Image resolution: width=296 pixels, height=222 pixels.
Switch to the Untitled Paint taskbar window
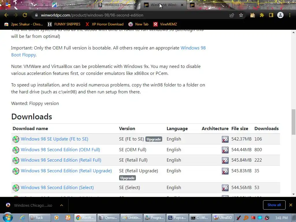(132, 218)
